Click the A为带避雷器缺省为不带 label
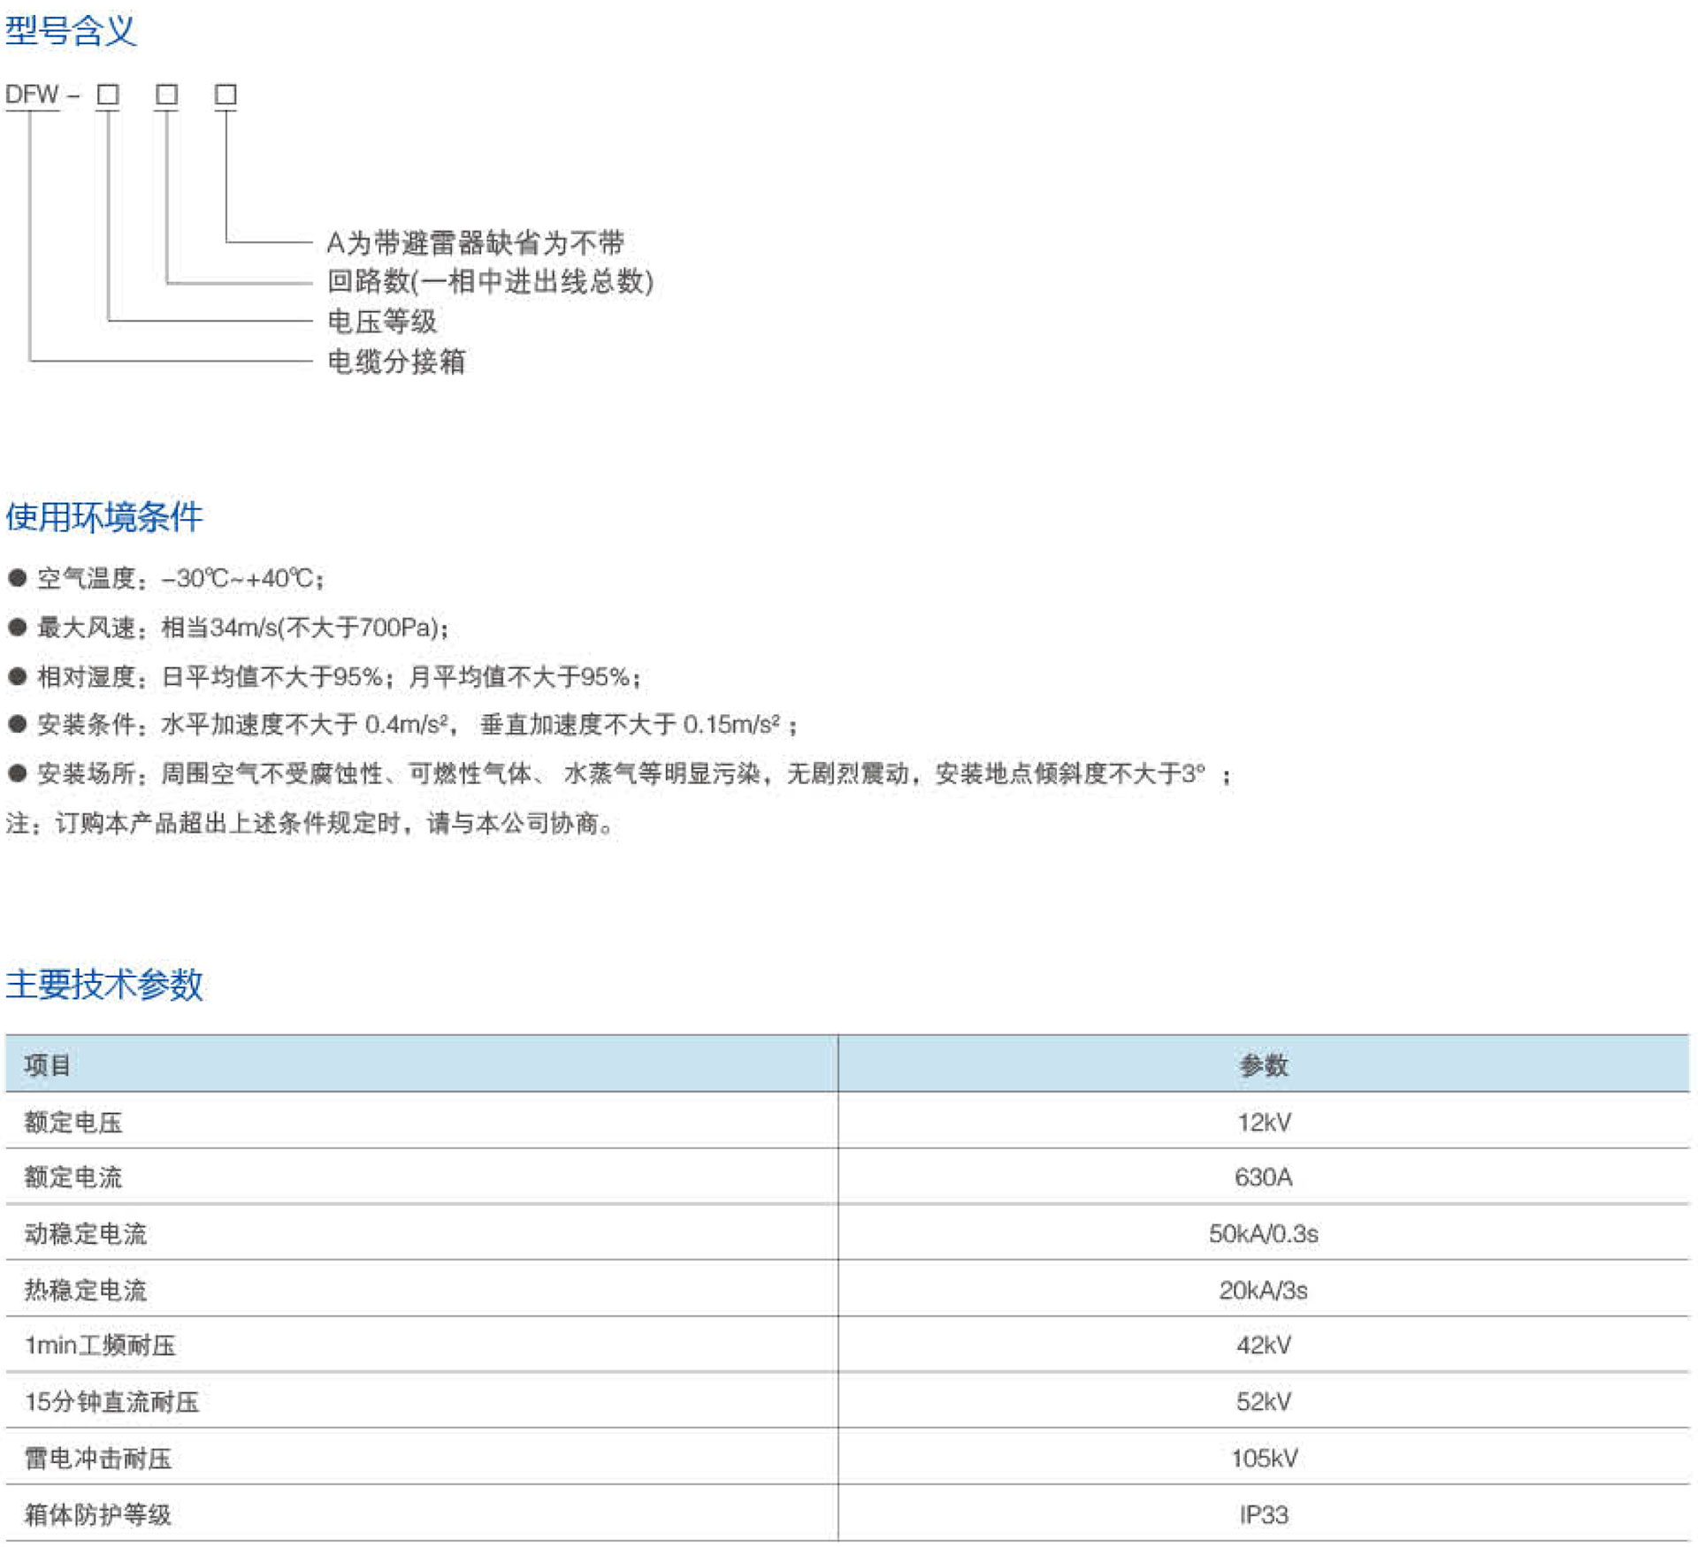 click(x=475, y=242)
